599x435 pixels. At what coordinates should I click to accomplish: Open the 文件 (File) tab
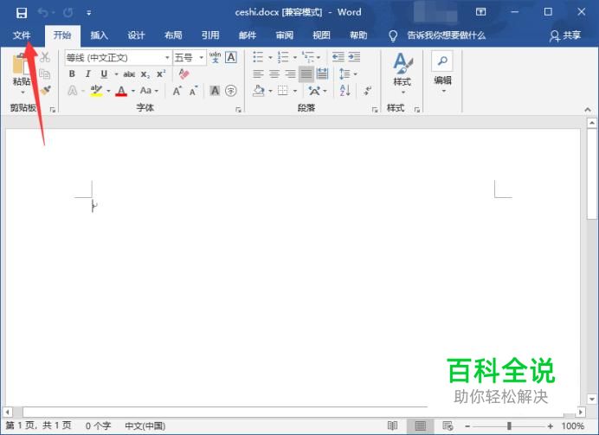pos(22,35)
